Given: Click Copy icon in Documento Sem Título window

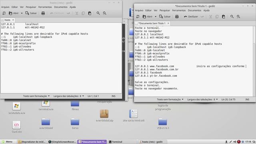Looking at the screenshot, I should 217,16.
